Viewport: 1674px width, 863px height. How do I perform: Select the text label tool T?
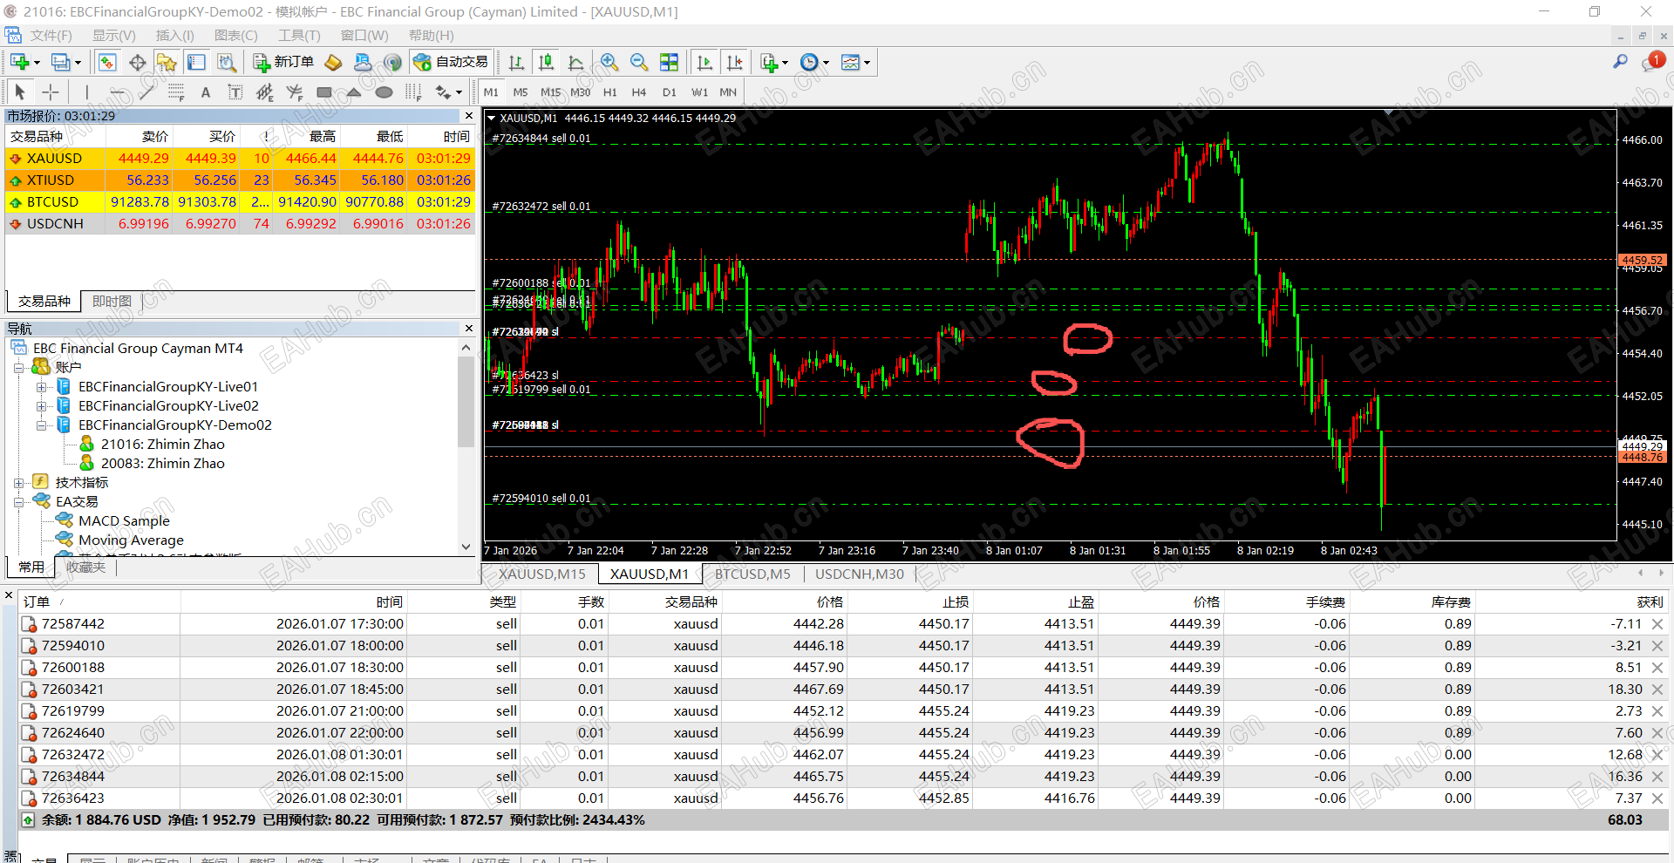[235, 92]
